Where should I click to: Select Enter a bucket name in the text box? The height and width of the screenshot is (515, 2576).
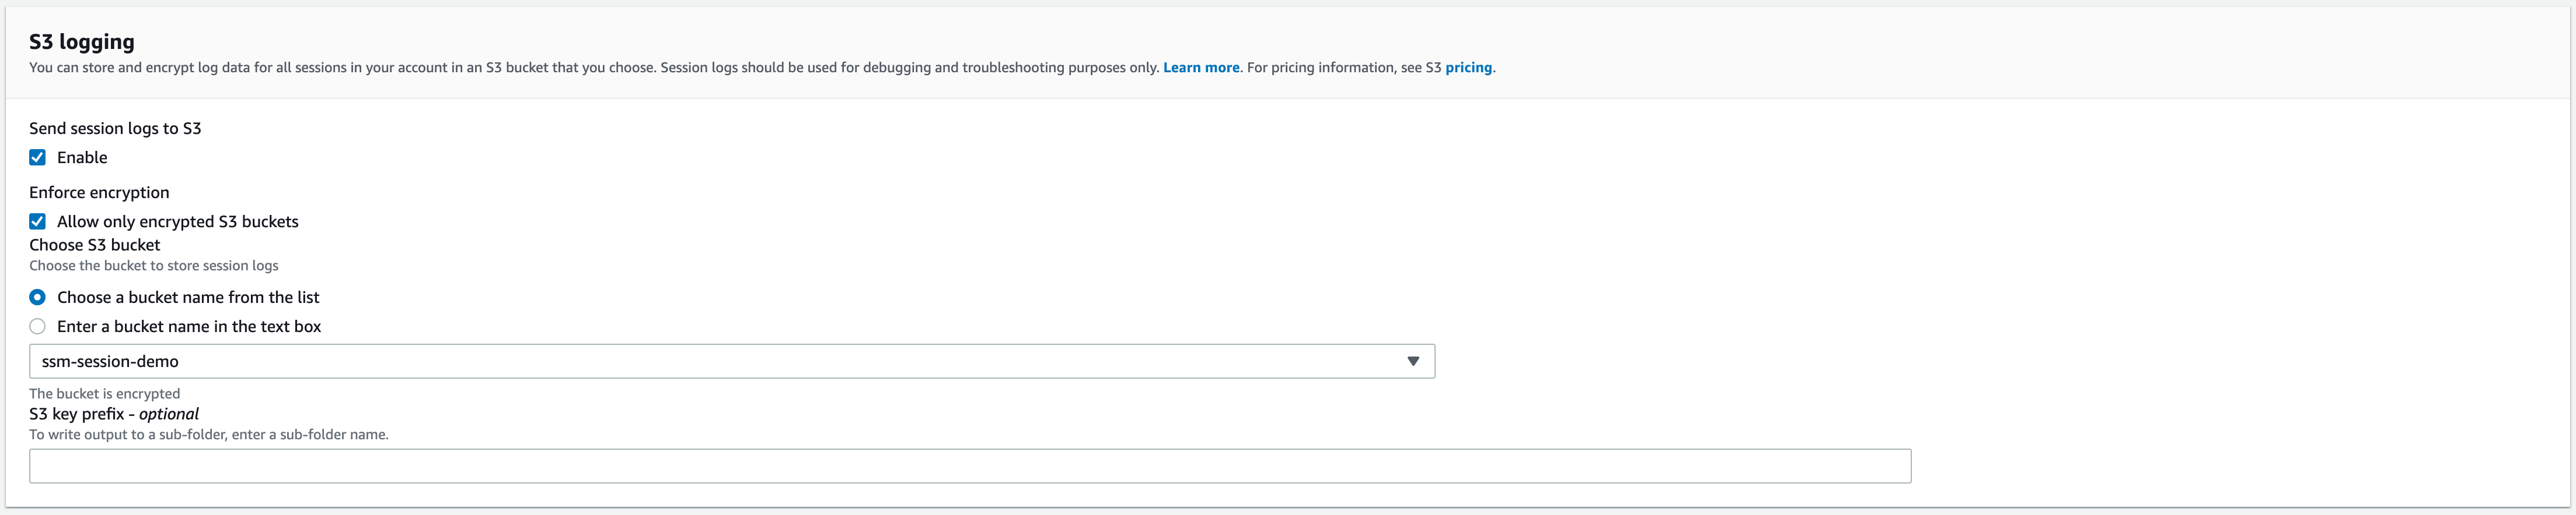point(37,325)
